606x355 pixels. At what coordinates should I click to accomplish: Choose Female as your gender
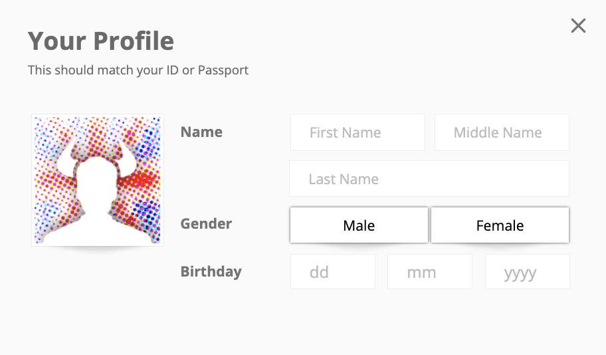tap(500, 225)
